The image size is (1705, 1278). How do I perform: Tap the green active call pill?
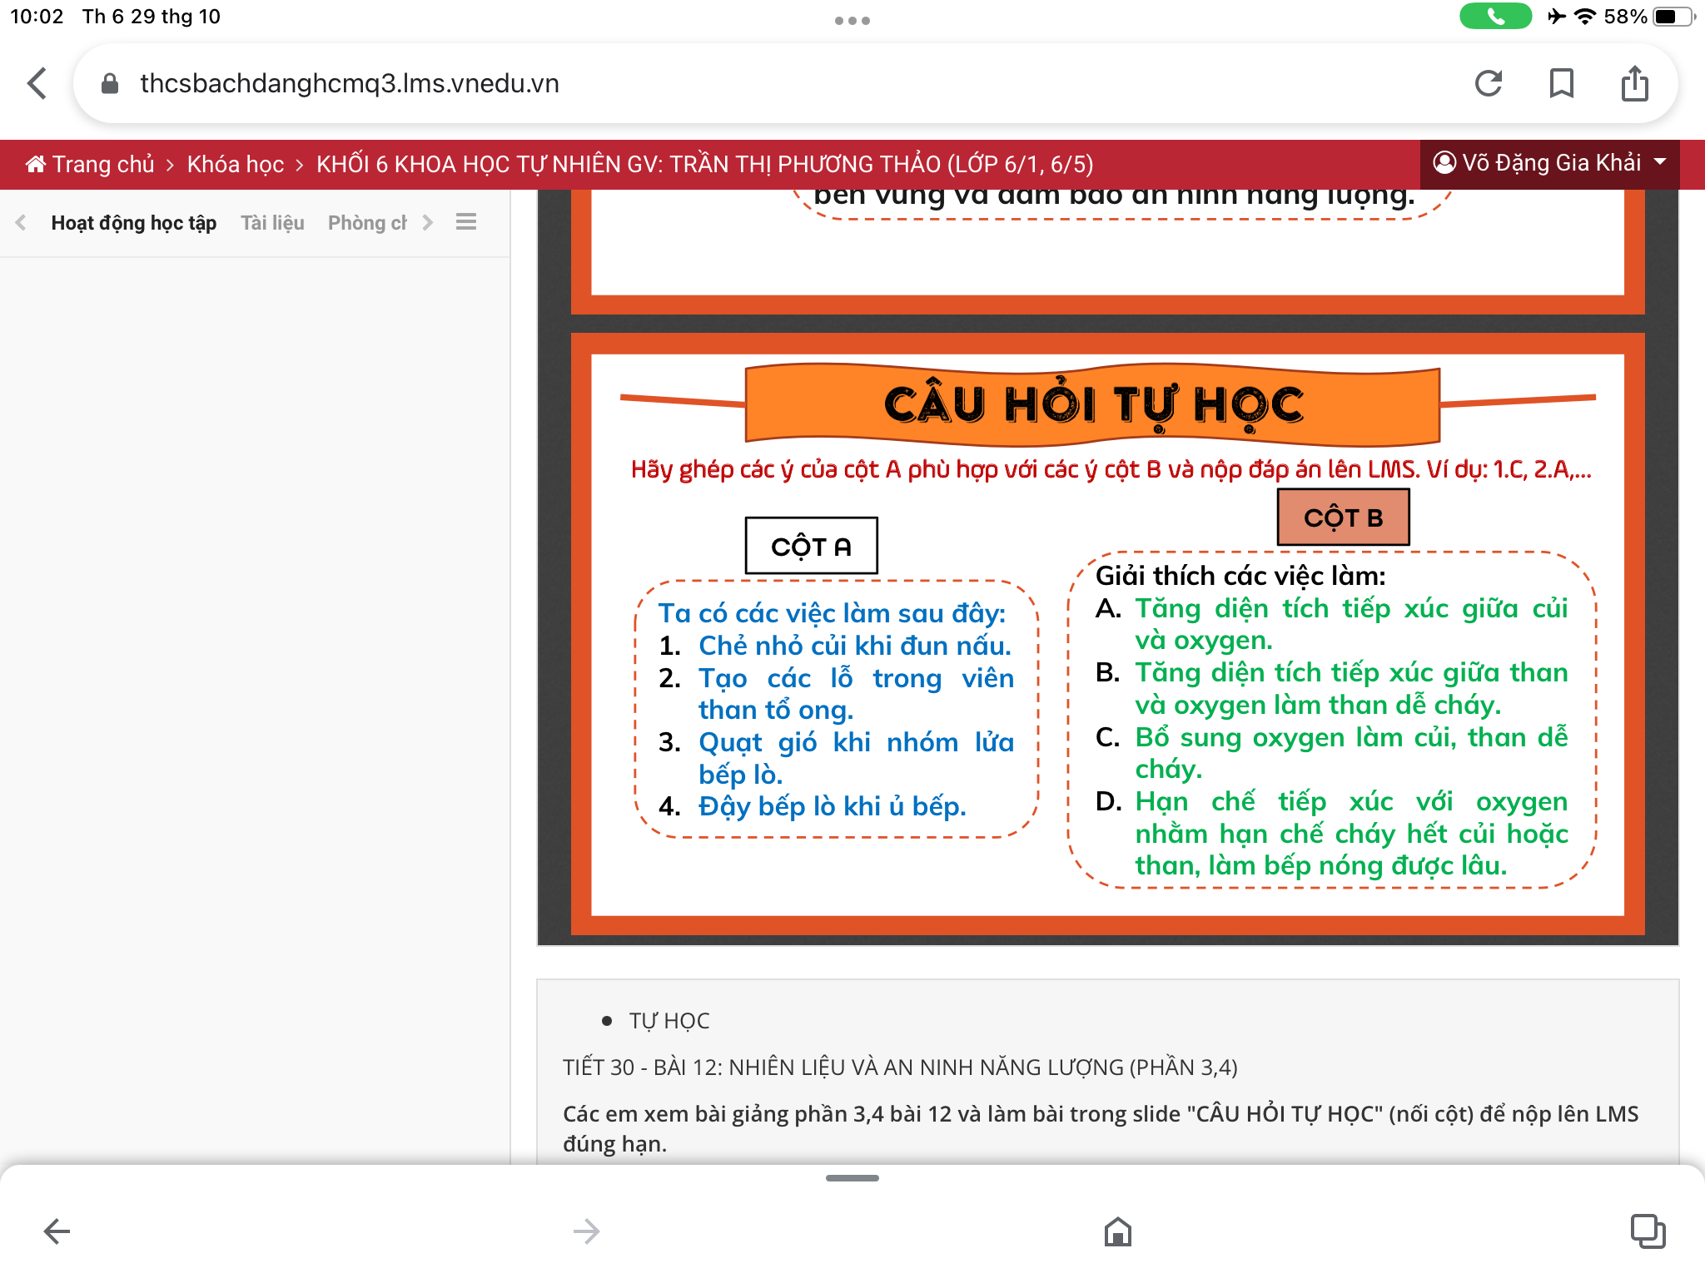point(1495,17)
